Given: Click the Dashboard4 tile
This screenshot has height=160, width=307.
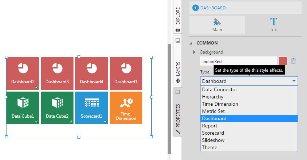Looking at the screenshot, I should click(91, 73).
